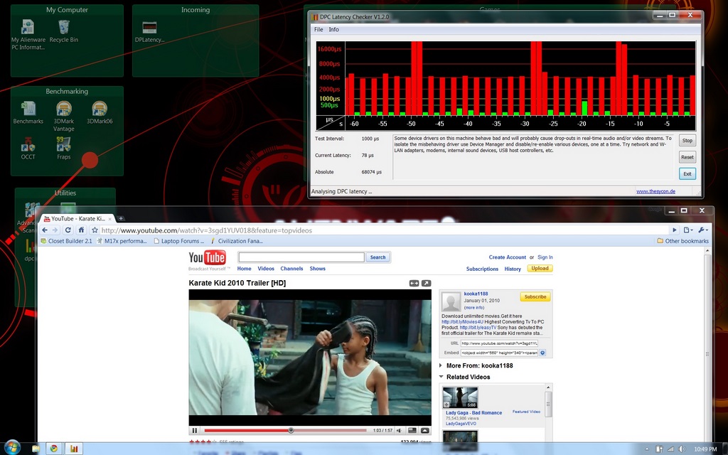Go to Chrome's home page icon
This screenshot has height=455, width=728.
tap(81, 230)
